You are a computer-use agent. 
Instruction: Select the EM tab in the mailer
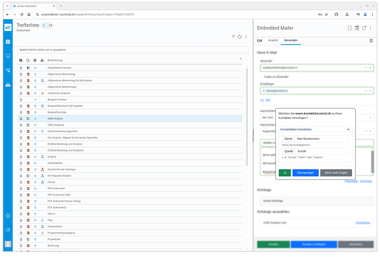(259, 41)
